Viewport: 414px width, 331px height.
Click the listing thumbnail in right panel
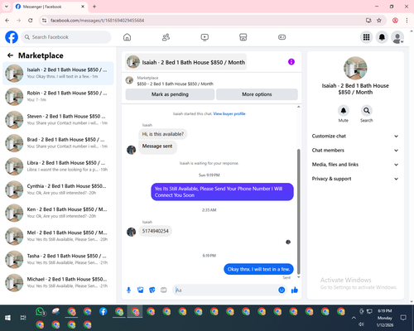coord(355,68)
